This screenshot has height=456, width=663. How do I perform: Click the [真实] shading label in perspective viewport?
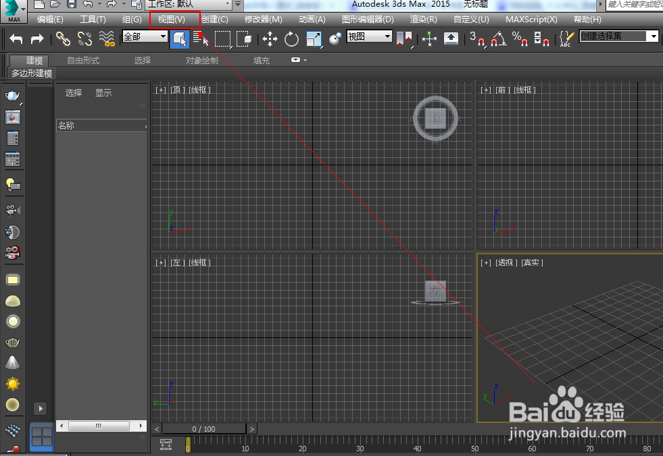532,262
